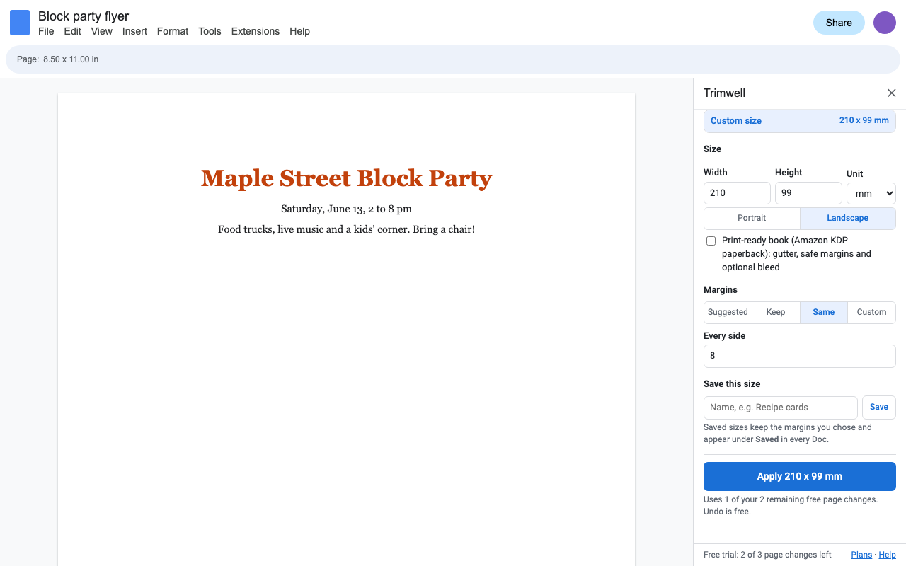This screenshot has width=906, height=566.
Task: Pick the Custom margins option
Action: tap(871, 312)
